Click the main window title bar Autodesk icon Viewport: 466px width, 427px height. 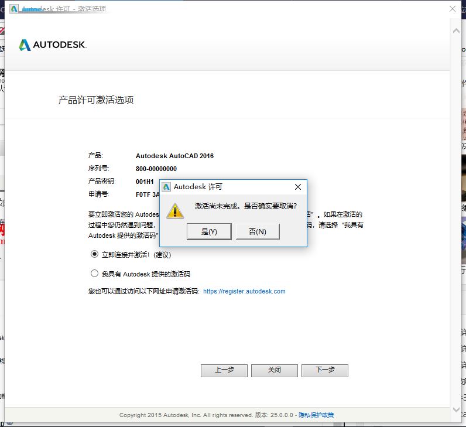click(x=14, y=9)
